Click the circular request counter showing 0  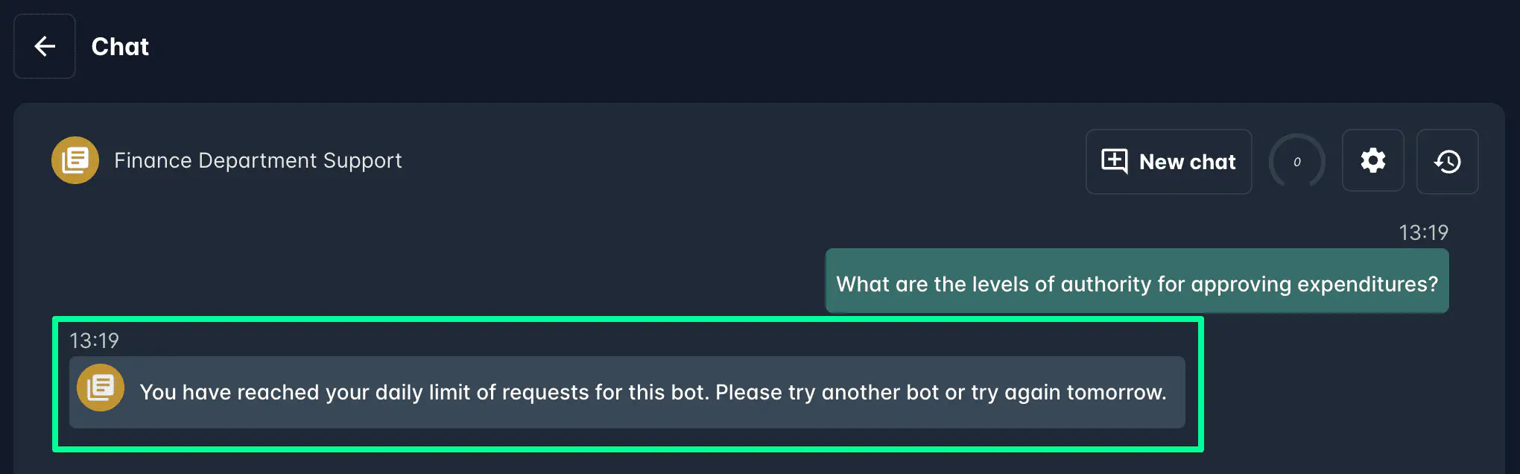(x=1297, y=161)
